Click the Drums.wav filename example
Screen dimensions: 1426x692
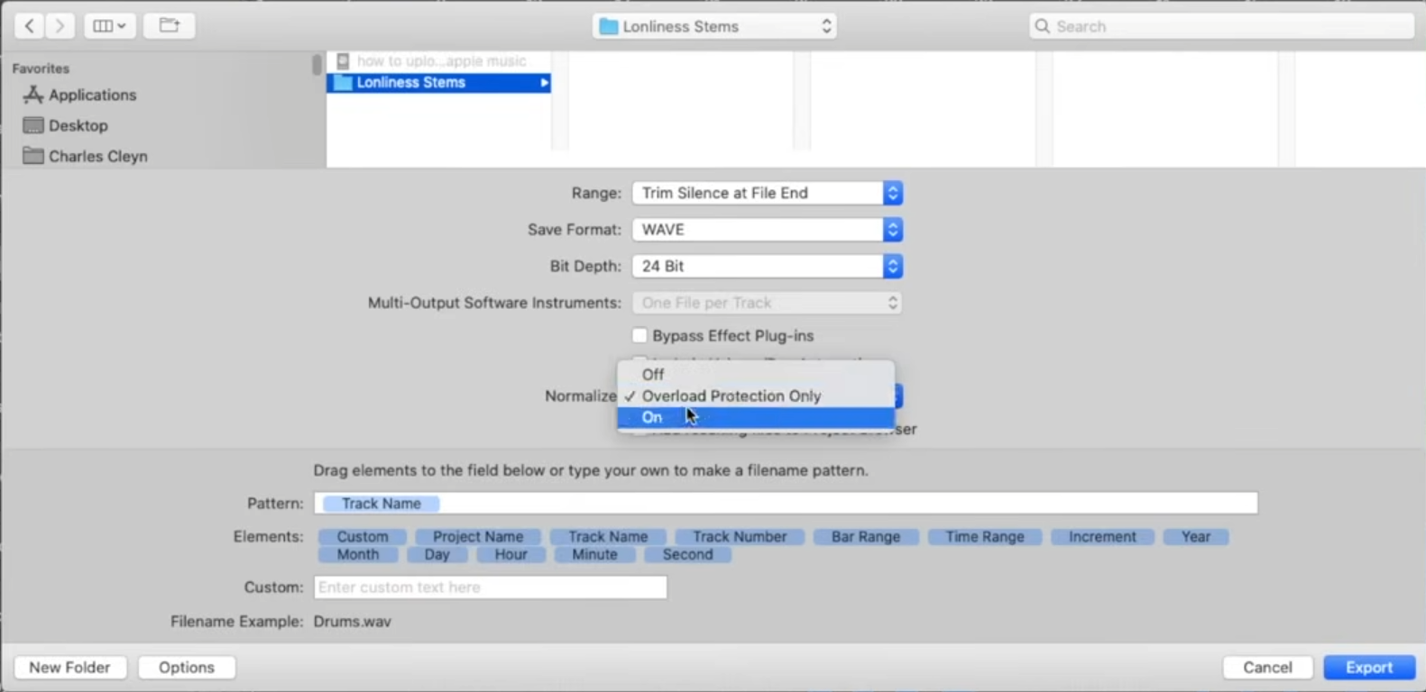(x=353, y=621)
